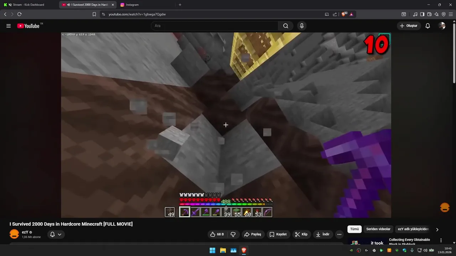
Task: Reload the YouTube page
Action: (20, 14)
